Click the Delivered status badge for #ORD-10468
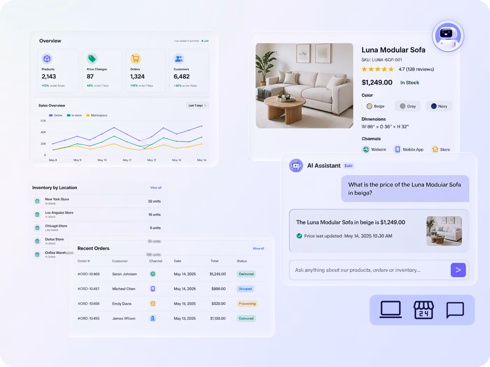Viewport: 490px width, 367px height. [246, 274]
